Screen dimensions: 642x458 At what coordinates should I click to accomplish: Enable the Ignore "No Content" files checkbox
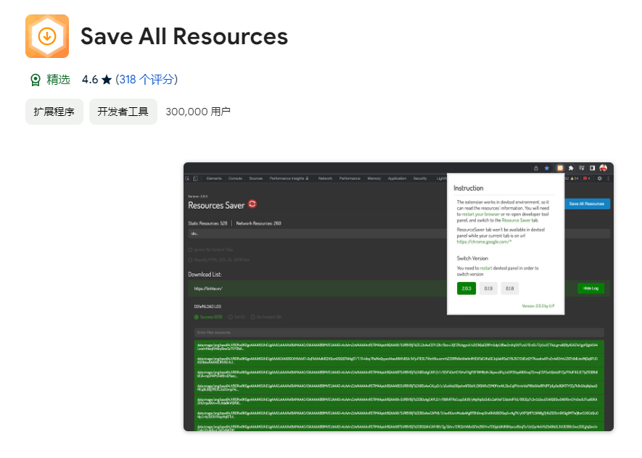point(190,250)
